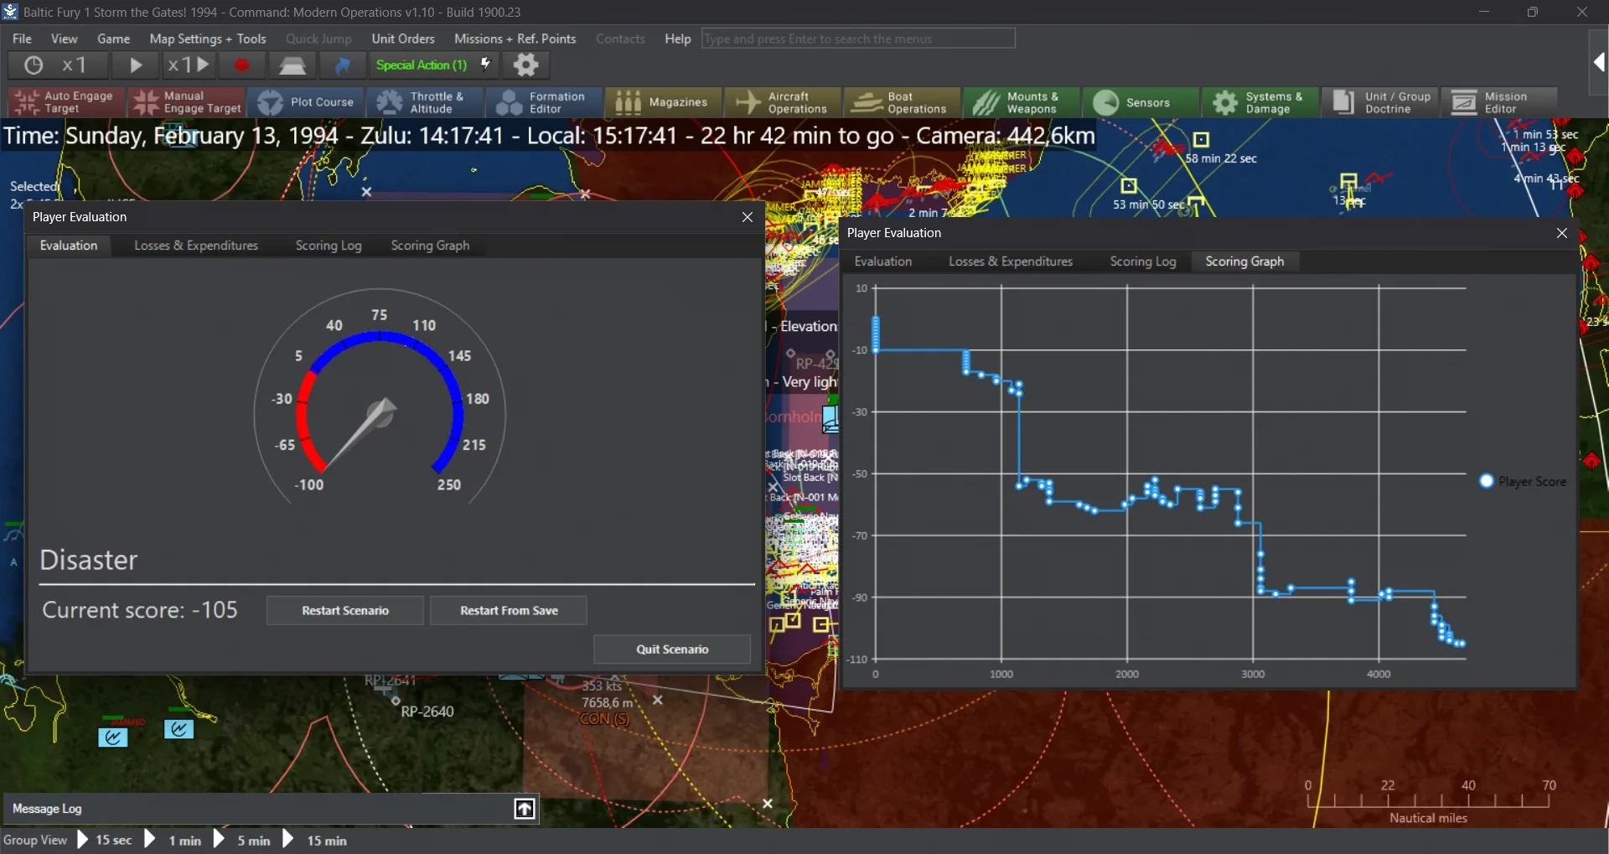Click the time compression clock icon
The image size is (1609, 854).
click(x=34, y=65)
